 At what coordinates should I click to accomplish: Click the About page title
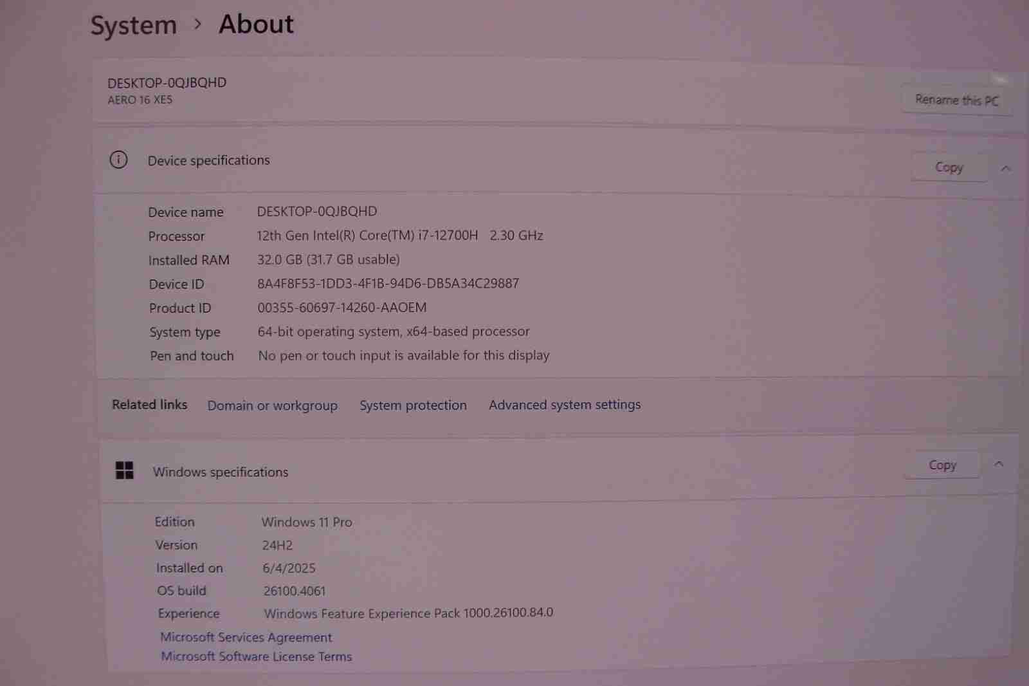point(256,24)
